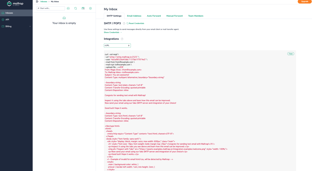Click the 'My Inbox' page heading

pos(110,9)
